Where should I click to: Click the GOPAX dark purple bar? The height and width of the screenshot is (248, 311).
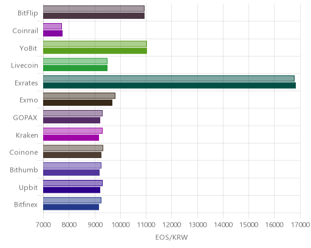(72, 120)
